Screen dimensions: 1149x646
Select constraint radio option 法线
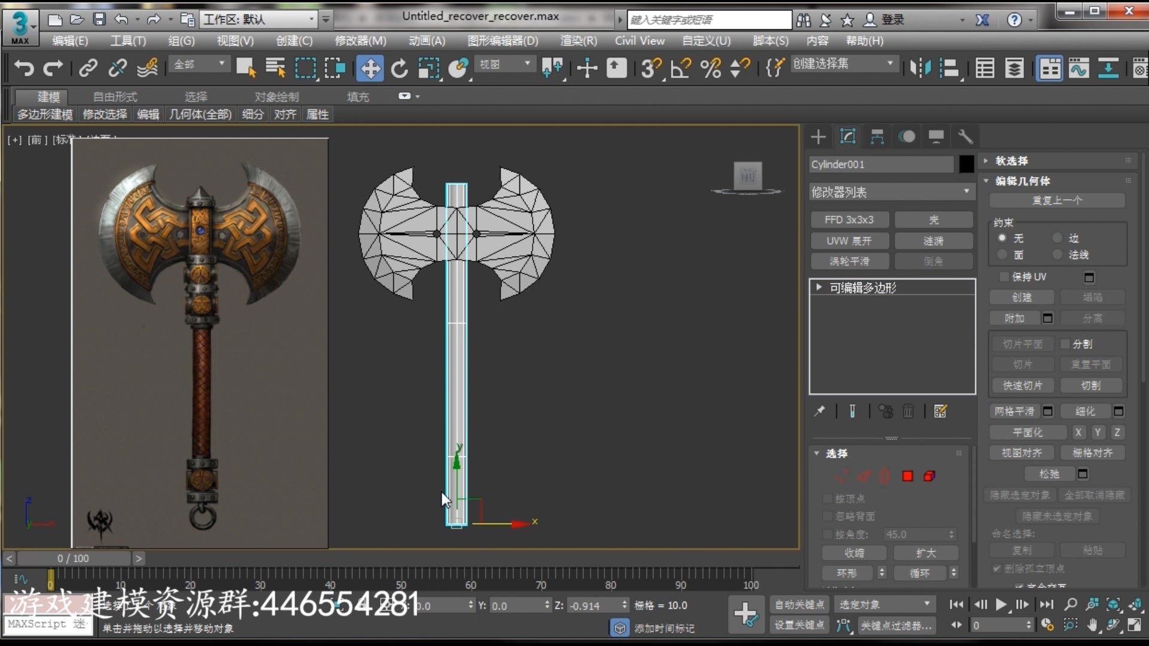point(1057,254)
